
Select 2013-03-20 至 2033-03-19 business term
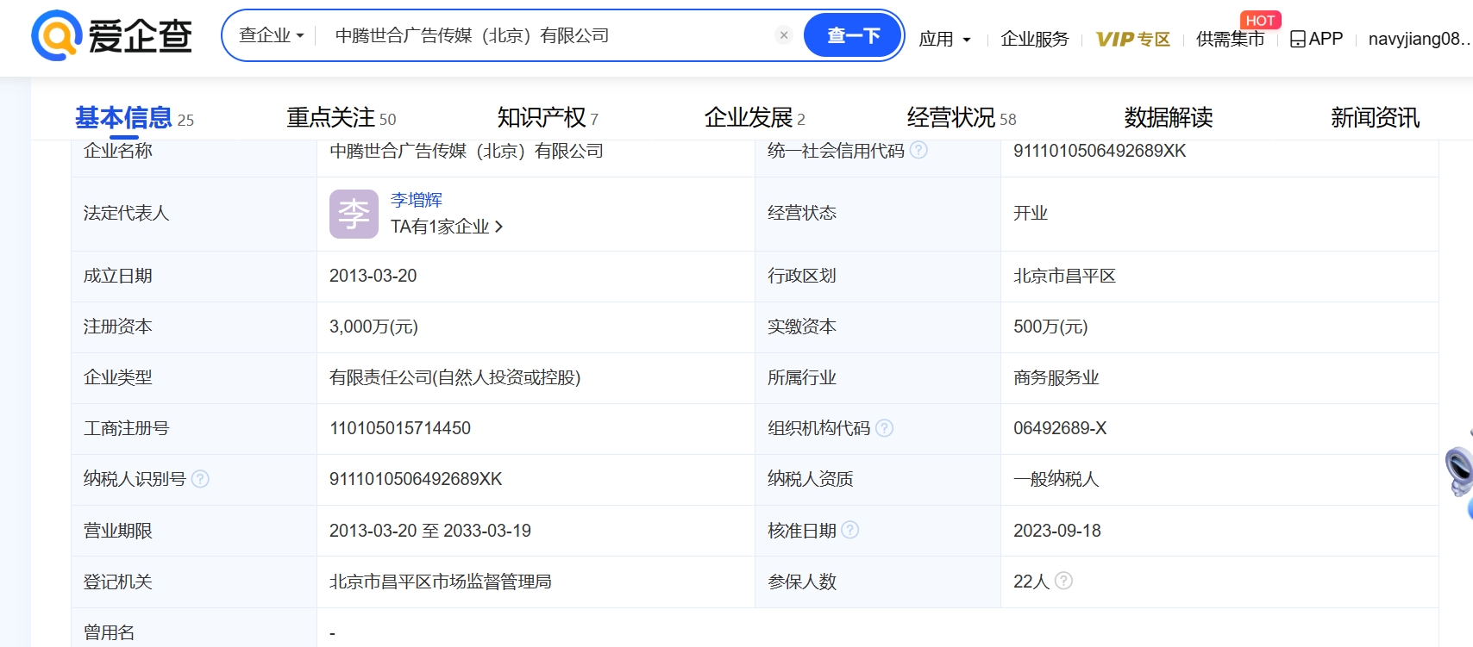click(430, 531)
